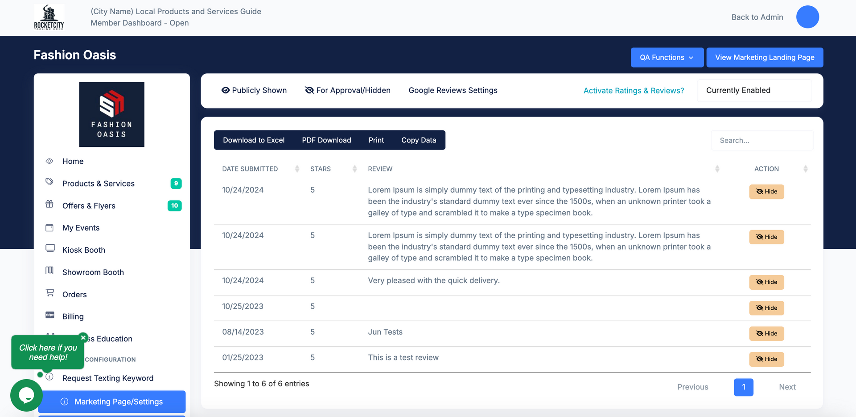Select the Kiosk Booth monitor icon
This screenshot has width=856, height=417.
(50, 250)
